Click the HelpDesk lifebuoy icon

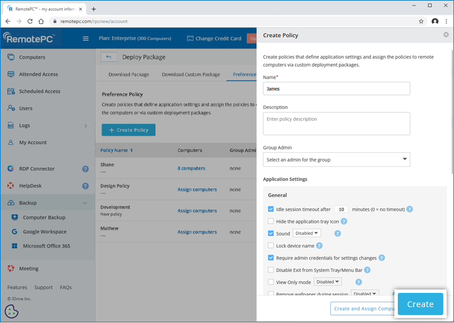tap(11, 186)
